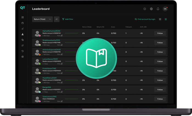
Task: Open the wallet icon in sidebar
Action: point(22,23)
